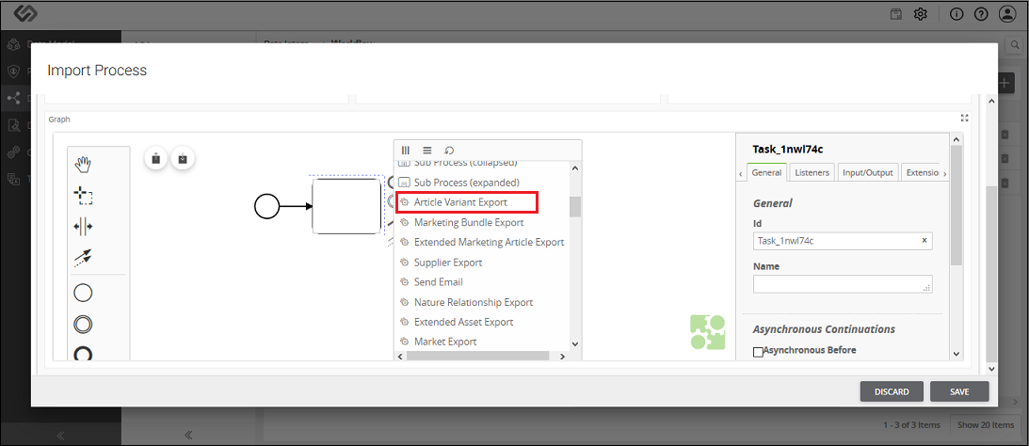The height and width of the screenshot is (446, 1029).
Task: Click the SAVE button
Action: tap(959, 391)
